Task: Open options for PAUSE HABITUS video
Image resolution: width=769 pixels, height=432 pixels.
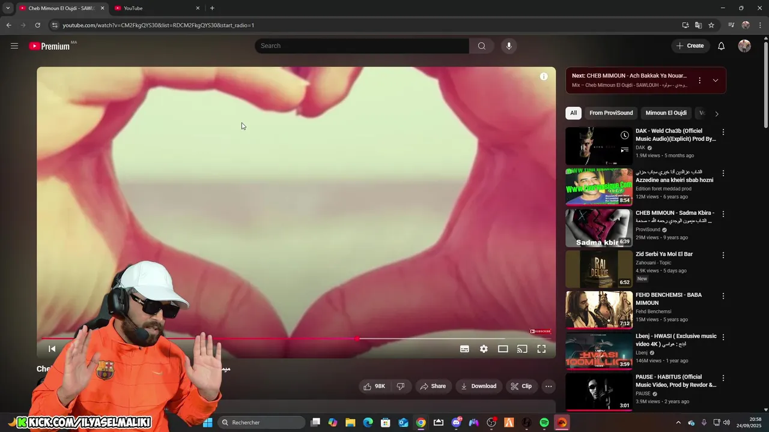Action: click(x=723, y=378)
